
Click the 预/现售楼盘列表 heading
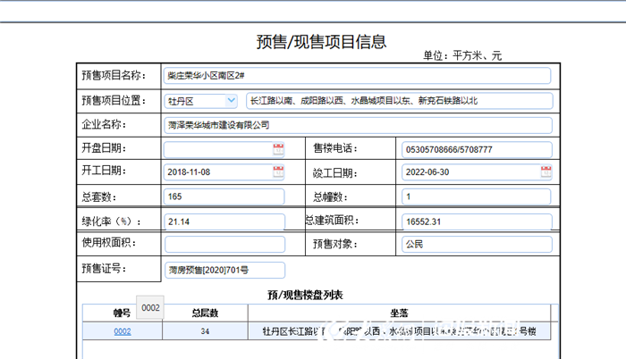pyautogui.click(x=305, y=296)
